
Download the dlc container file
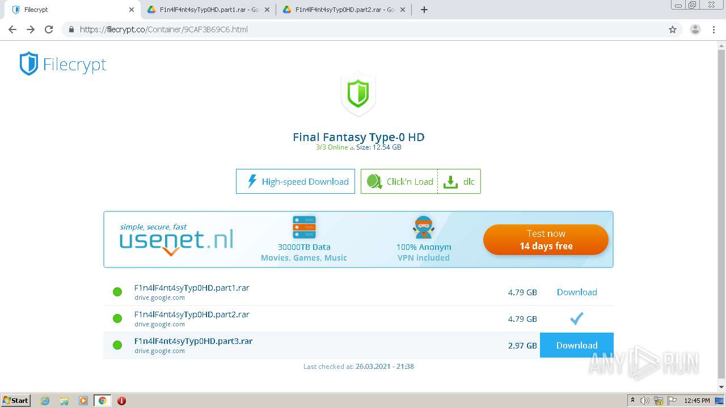point(459,181)
